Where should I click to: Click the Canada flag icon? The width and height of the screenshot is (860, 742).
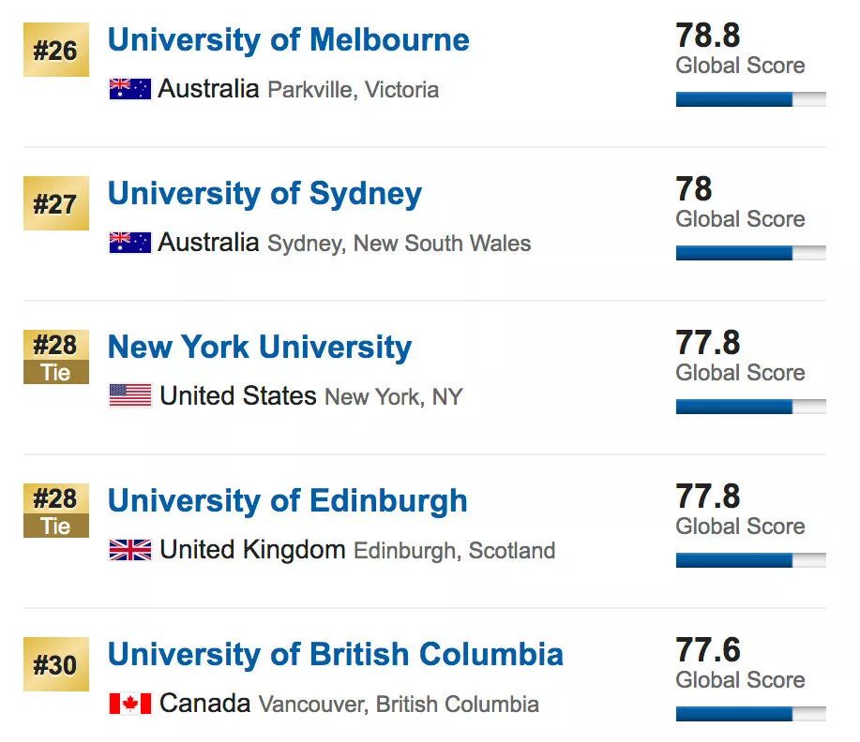pos(130,704)
